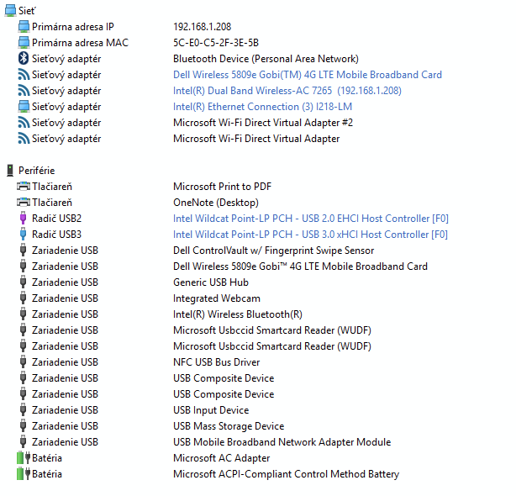Select the Radič USB2 label
The width and height of the screenshot is (516, 496).
[x=56, y=219]
